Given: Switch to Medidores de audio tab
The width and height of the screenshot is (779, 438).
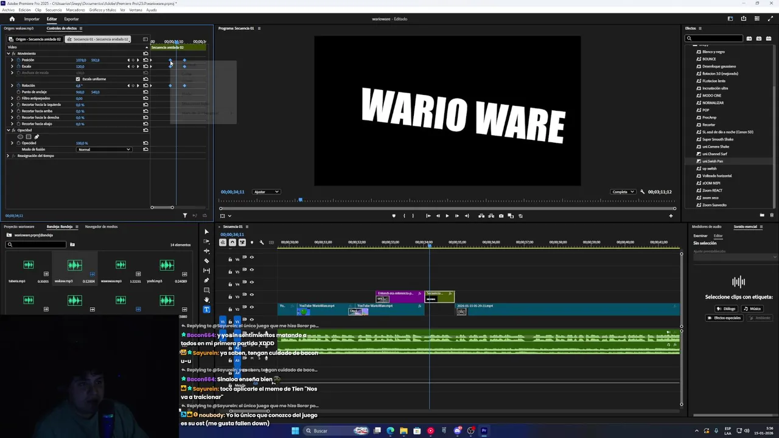Looking at the screenshot, I should (707, 226).
